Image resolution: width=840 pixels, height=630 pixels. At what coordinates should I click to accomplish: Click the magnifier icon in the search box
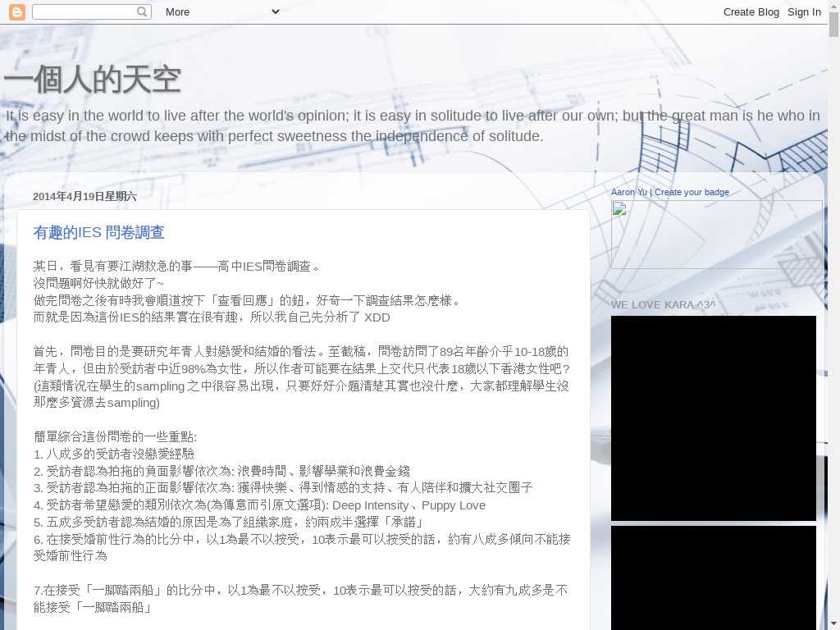point(143,11)
